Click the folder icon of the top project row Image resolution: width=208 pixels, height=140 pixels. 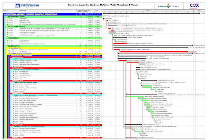click(5, 14)
